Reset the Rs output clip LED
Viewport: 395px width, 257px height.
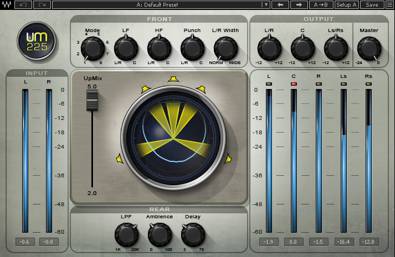[368, 84]
